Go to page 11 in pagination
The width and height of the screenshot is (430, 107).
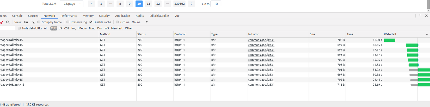coord(149,4)
